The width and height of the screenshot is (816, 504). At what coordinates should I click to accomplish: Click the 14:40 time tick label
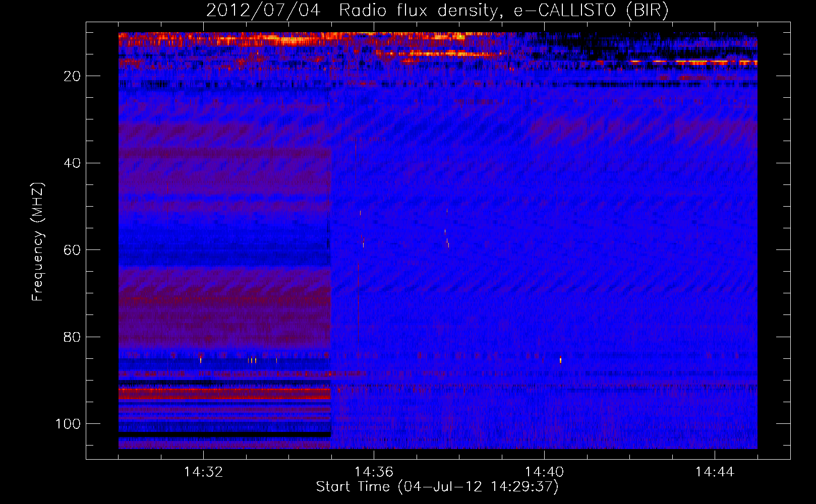pos(544,472)
